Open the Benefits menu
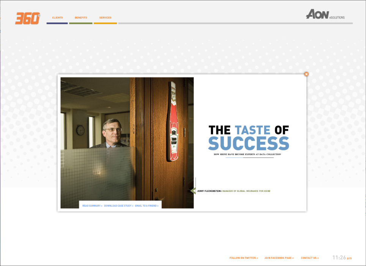 pyautogui.click(x=80, y=18)
